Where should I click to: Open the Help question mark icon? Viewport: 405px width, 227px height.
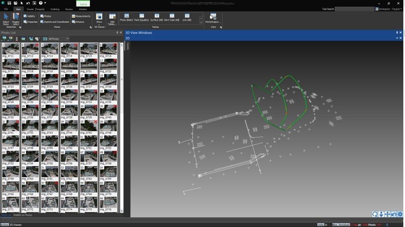tap(40, 3)
